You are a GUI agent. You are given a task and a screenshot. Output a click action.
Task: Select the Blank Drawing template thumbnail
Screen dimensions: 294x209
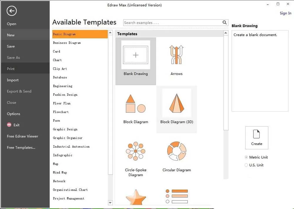(x=136, y=55)
